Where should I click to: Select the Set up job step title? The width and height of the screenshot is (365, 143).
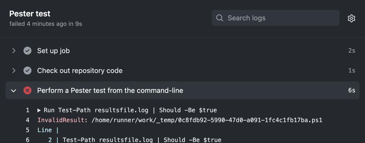click(x=53, y=51)
